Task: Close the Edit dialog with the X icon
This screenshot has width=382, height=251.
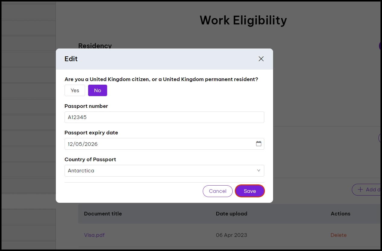Action: click(261, 59)
